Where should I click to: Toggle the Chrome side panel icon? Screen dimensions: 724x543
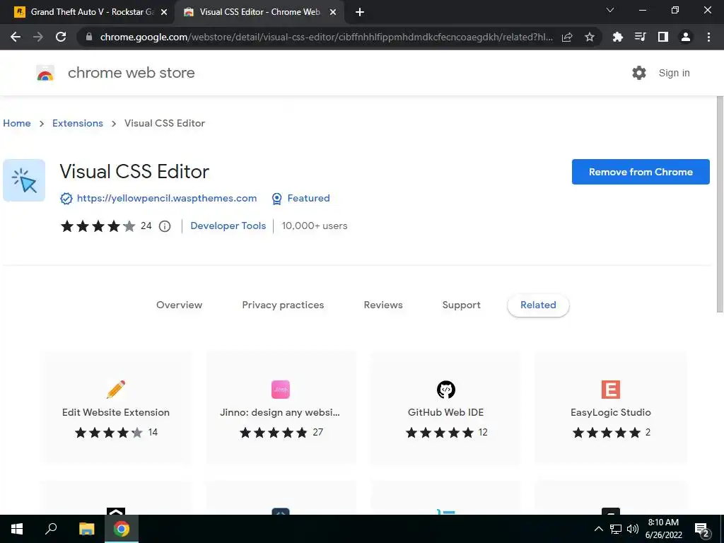663,37
